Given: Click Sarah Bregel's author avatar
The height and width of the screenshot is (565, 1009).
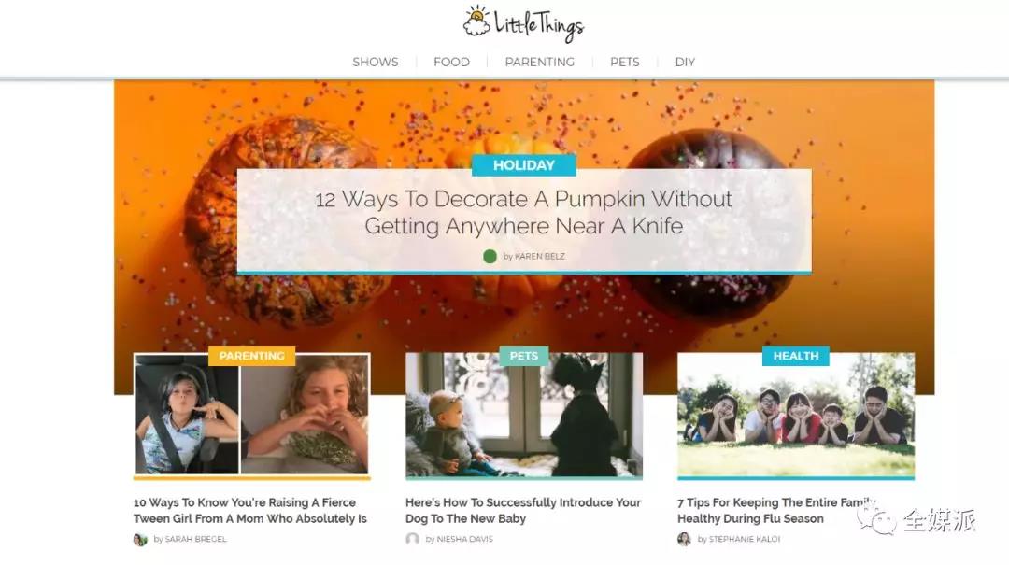Looking at the screenshot, I should (x=140, y=539).
